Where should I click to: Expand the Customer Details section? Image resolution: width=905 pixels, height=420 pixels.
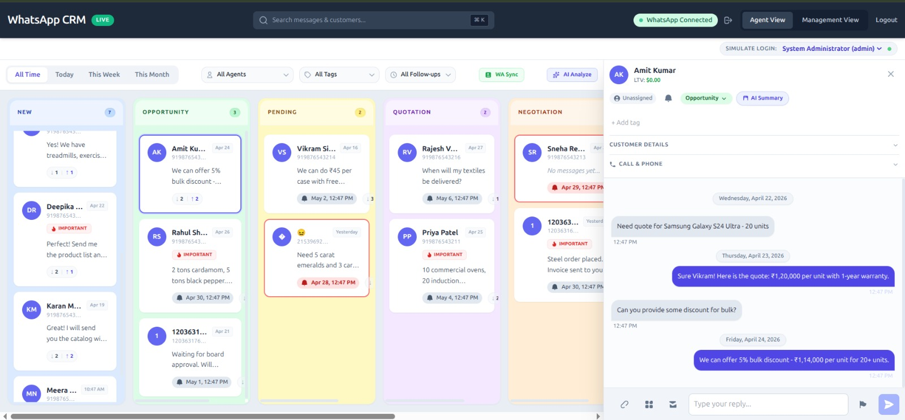click(x=753, y=145)
